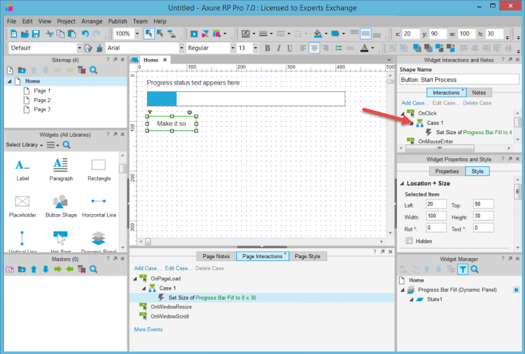Click the More Events link
The image size is (525, 354).
point(148,329)
